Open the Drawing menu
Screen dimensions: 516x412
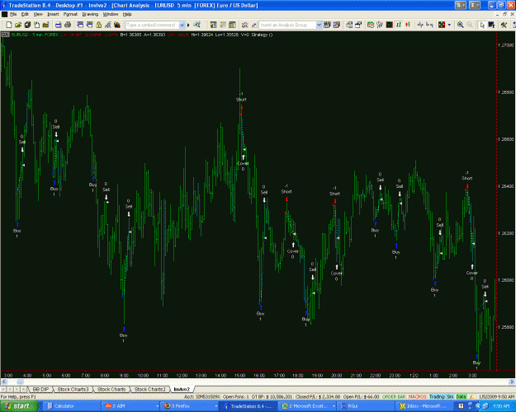(90, 14)
